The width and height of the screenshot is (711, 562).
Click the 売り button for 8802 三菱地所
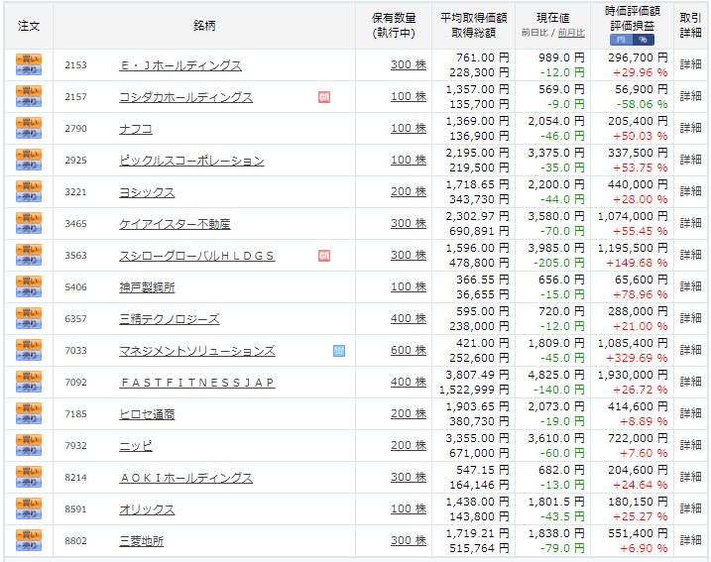pyautogui.click(x=29, y=546)
